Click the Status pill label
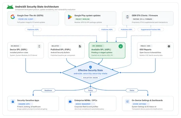This screenshot has width=181, height=118. [132, 90]
